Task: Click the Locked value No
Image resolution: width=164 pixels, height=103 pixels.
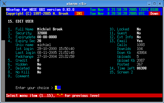Action: [139, 29]
